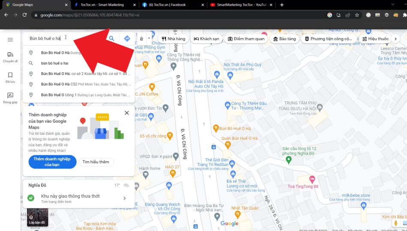
Task: Open the Đã lưu saved places
Action: [x=10, y=77]
